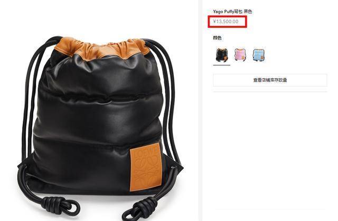Click the tan gathered leather top of bag
338x221 pixels.
point(101,48)
